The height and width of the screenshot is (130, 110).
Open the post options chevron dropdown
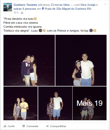pos(105,4)
